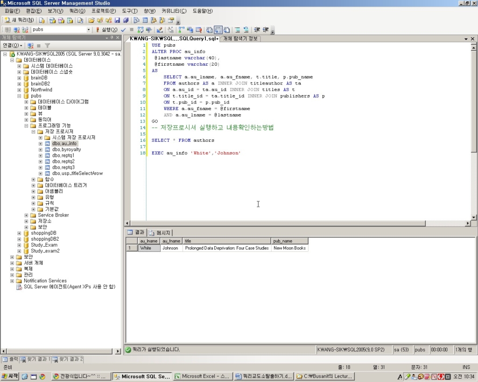Click the 'Johnson' result cell

(x=171, y=248)
